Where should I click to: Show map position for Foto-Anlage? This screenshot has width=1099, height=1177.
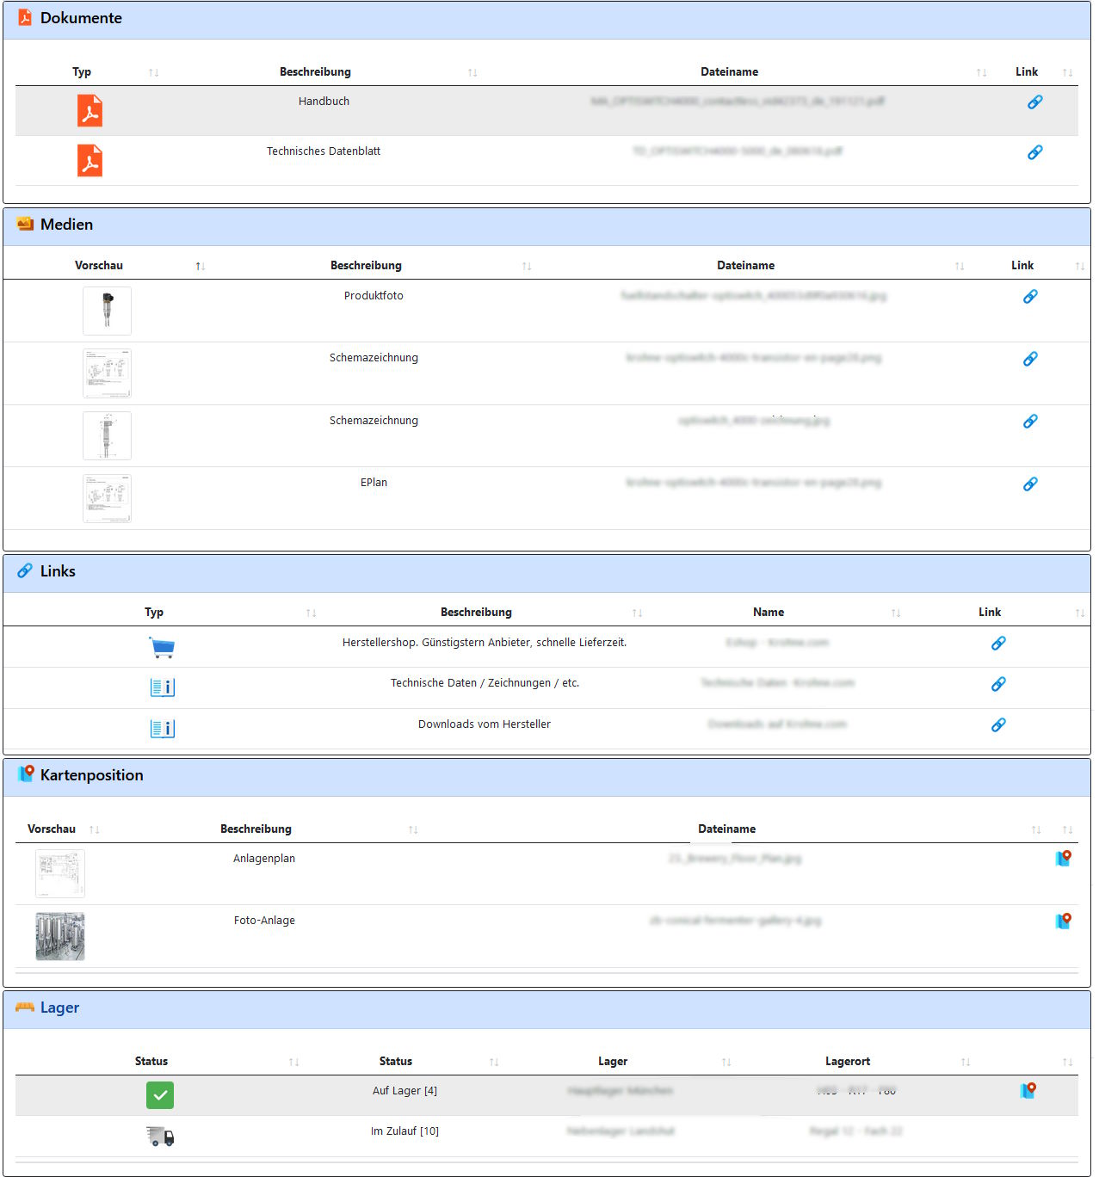(1064, 921)
